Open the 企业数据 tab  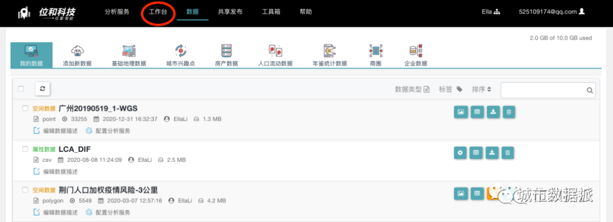(415, 56)
